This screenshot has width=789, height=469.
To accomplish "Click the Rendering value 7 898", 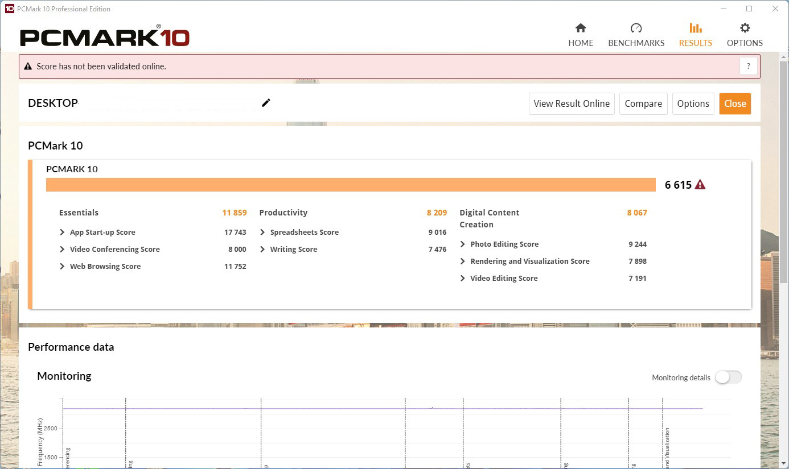I will 638,261.
